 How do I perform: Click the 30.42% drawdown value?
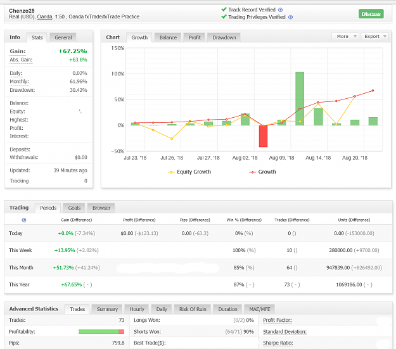79,90
